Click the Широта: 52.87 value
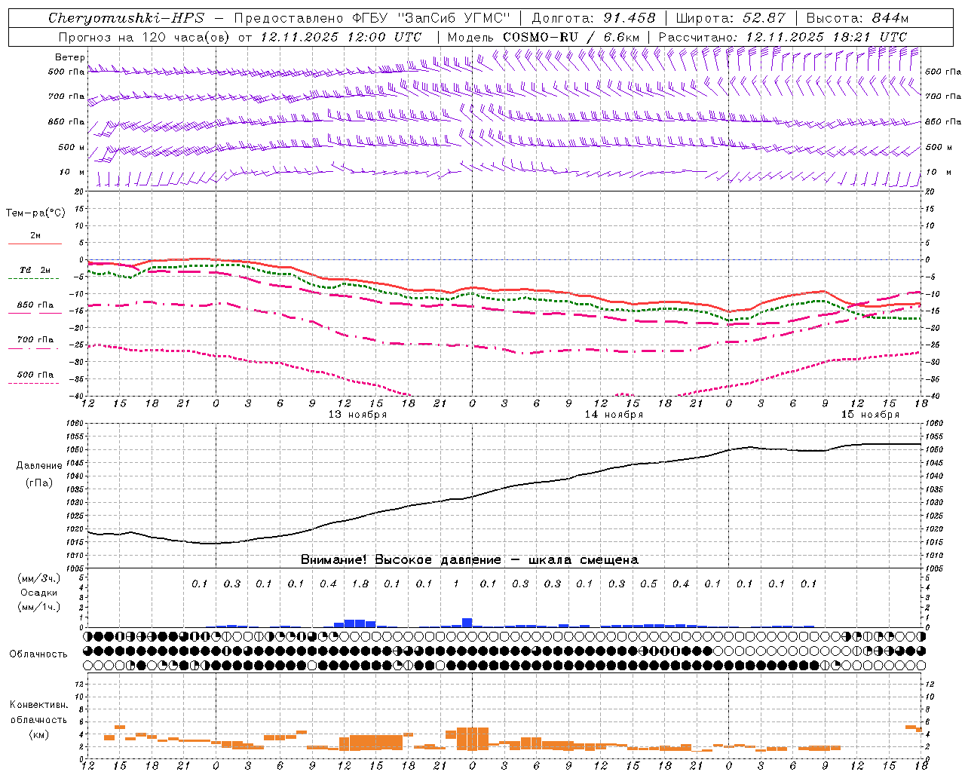Image resolution: width=965 pixels, height=772 pixels. coord(731,18)
